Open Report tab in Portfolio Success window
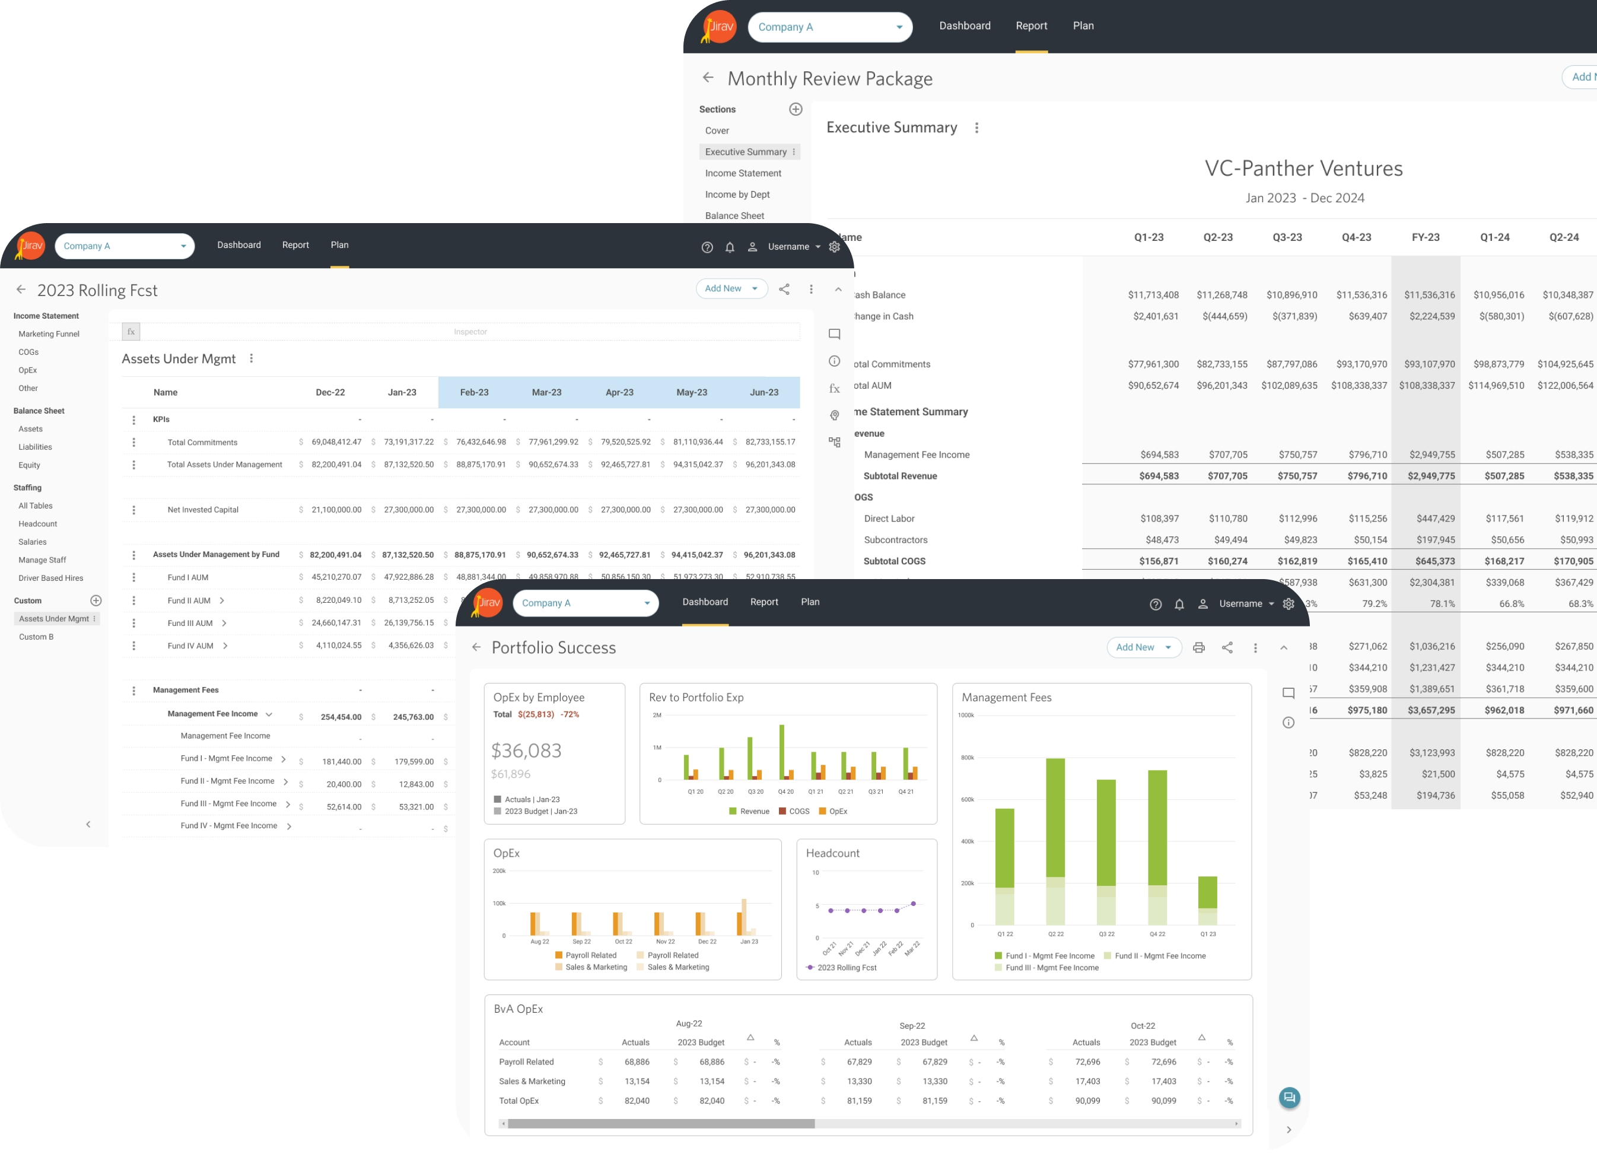1597x1154 pixels. click(764, 602)
